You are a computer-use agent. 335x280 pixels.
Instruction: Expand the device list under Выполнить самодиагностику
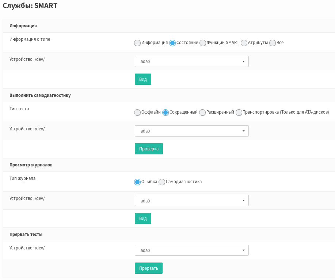point(191,131)
